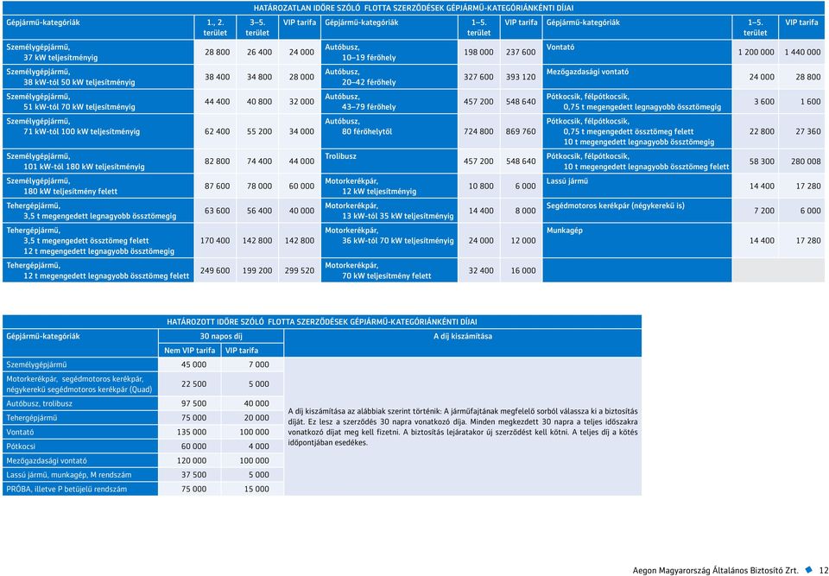Click the '3–5. terület' column header
Screen dimensions: 829x576
(257, 28)
